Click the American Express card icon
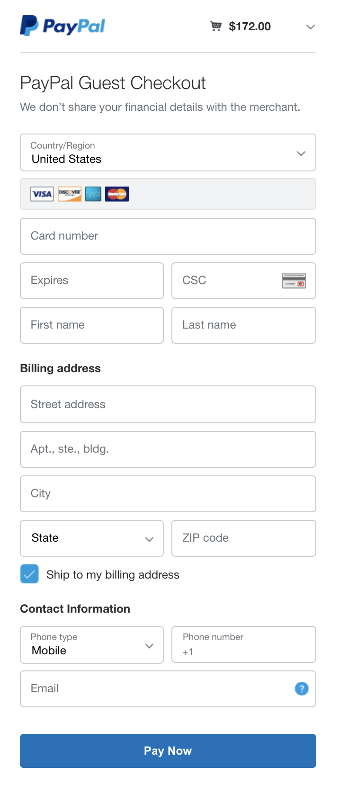Image resolution: width=339 pixels, height=785 pixels. (x=93, y=194)
